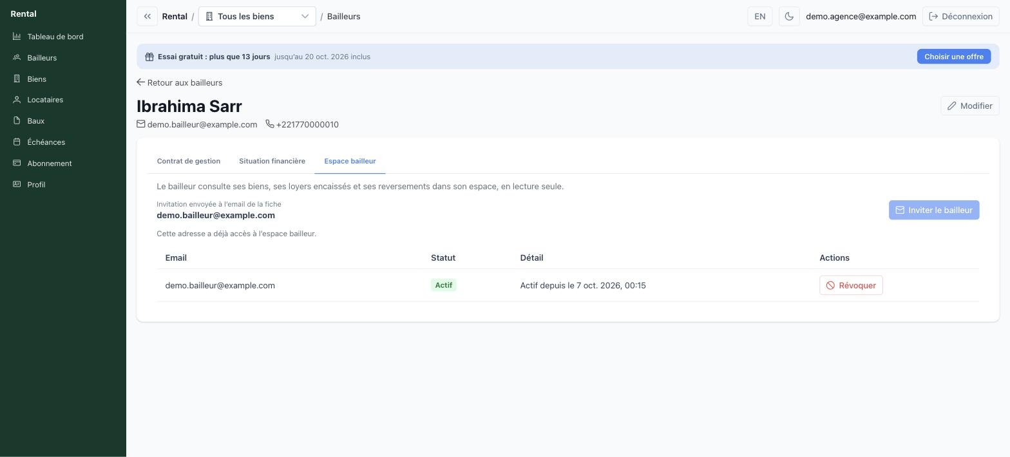Screen dimensions: 1010x457
Task: Select the Baux document icon in sidebar
Action: click(17, 121)
